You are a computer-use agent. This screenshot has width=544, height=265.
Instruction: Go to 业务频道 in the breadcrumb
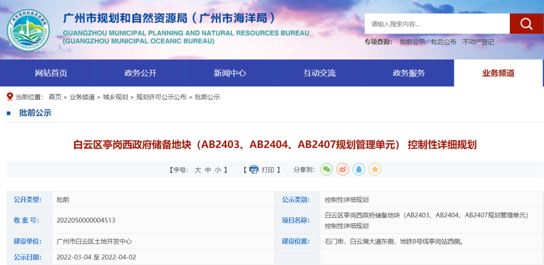coord(82,97)
